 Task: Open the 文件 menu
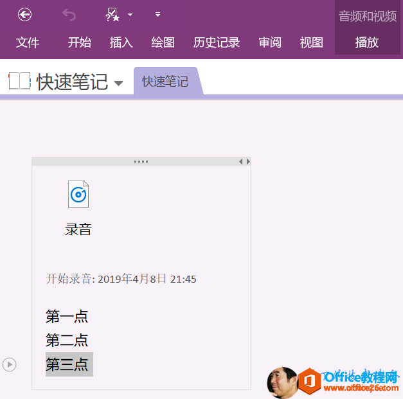tap(28, 42)
